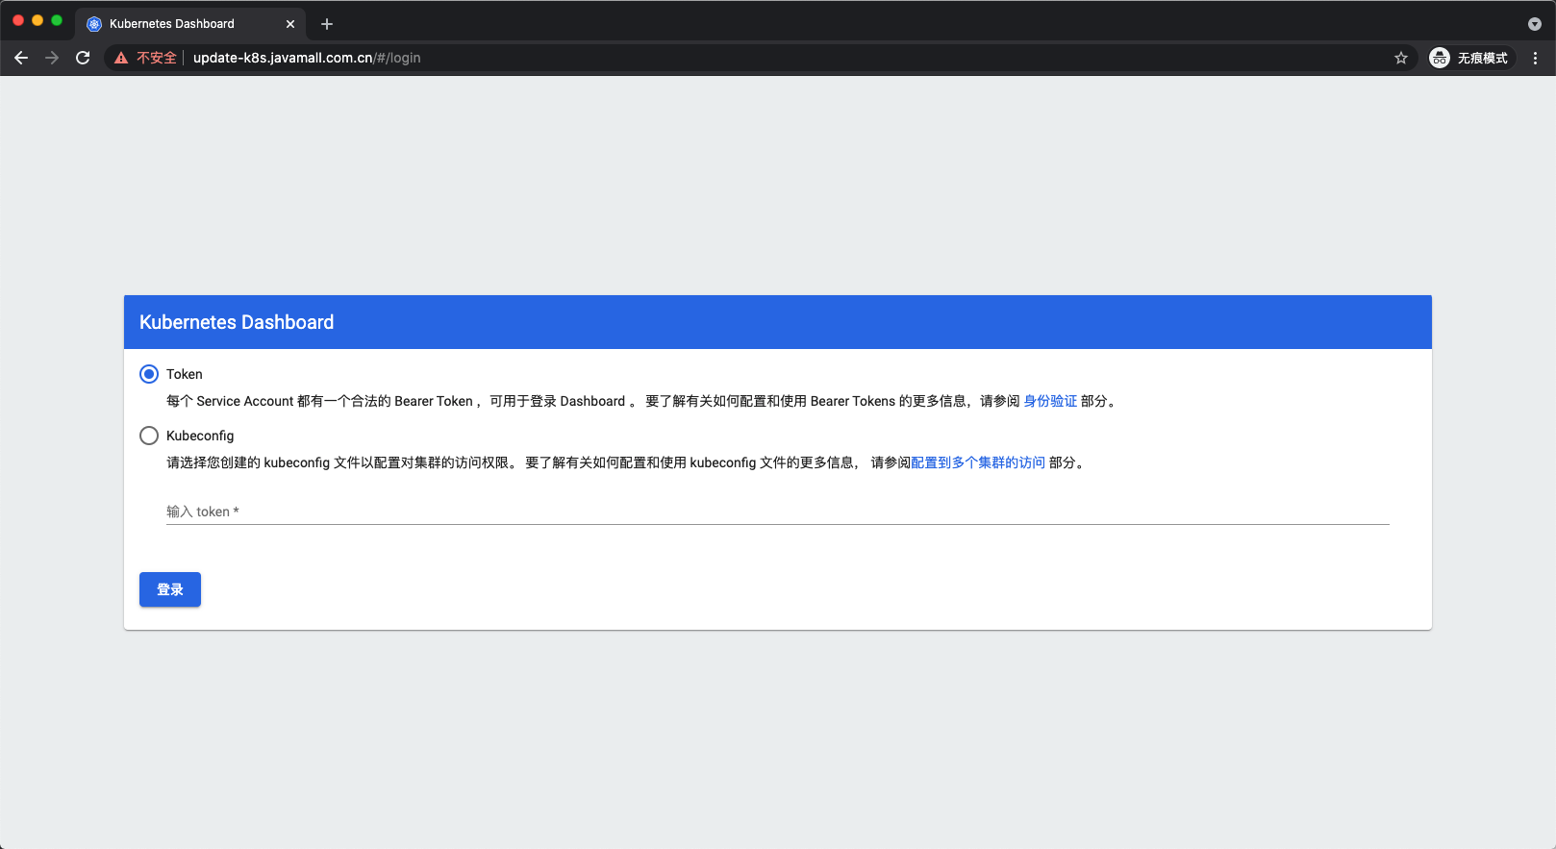Click the browser forward arrow
Image resolution: width=1556 pixels, height=849 pixels.
point(52,58)
